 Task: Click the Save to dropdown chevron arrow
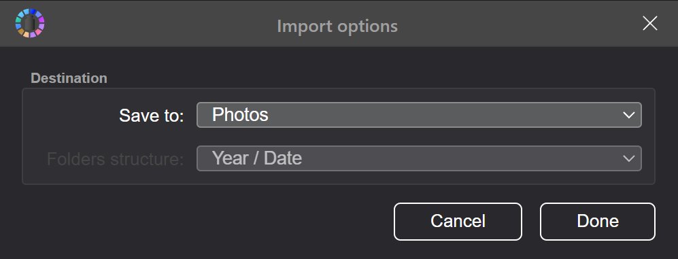pyautogui.click(x=629, y=116)
